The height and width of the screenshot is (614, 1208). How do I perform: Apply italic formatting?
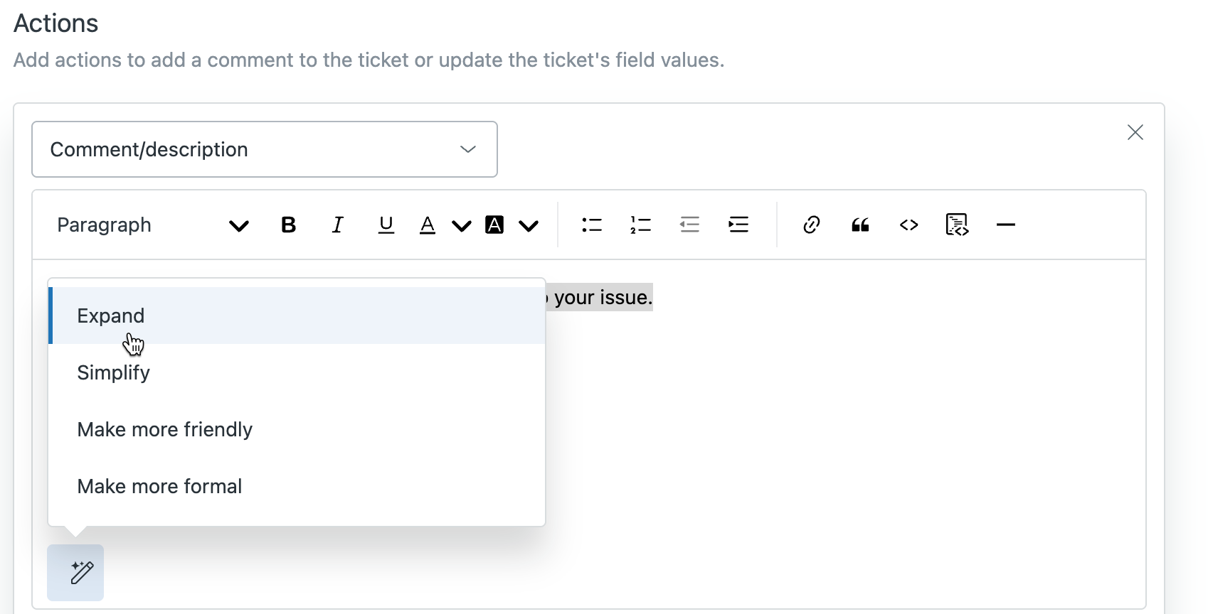(x=337, y=225)
